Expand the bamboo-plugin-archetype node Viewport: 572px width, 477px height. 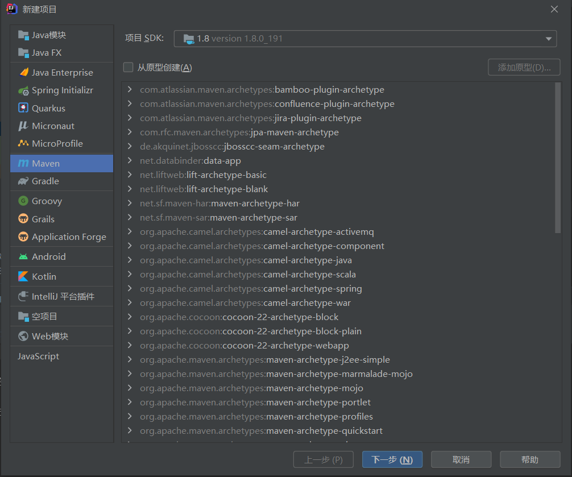point(130,89)
